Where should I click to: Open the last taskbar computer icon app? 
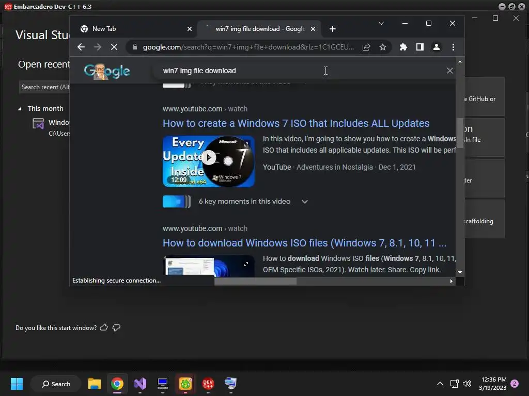click(x=231, y=384)
